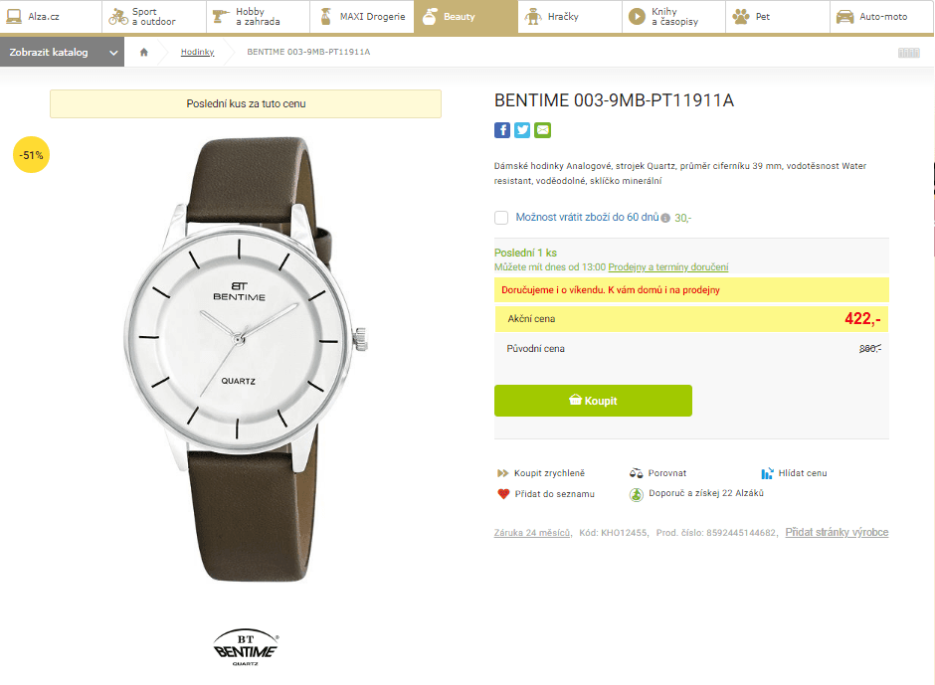Click the heart icon to add to list

(x=503, y=494)
